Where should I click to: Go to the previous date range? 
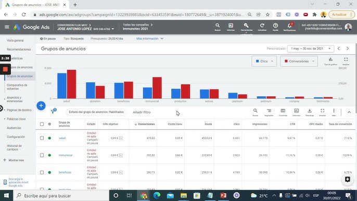click(339, 48)
